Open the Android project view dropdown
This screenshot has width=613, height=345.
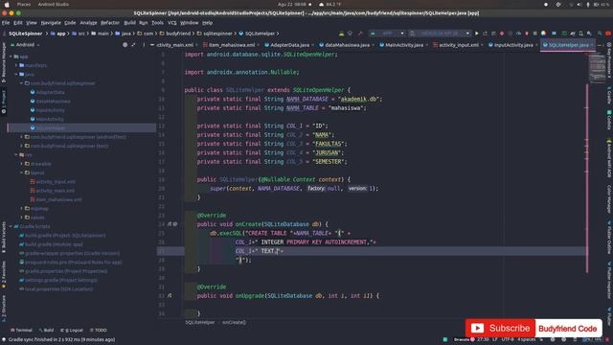click(x=25, y=45)
